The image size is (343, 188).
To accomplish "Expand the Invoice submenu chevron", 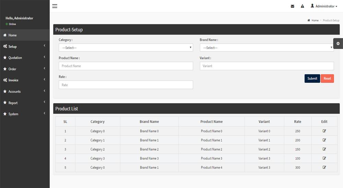I will coord(44,79).
